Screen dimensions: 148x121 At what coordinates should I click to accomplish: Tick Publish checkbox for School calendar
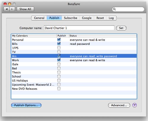59,77
